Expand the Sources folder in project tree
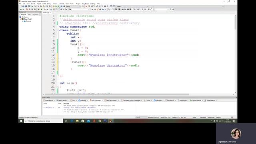Image resolution: width=256 pixels, height=144 pixels. [22, 21]
